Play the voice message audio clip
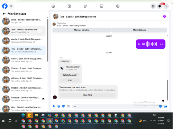Viewport: 173px width, 129px height. click(x=139, y=44)
